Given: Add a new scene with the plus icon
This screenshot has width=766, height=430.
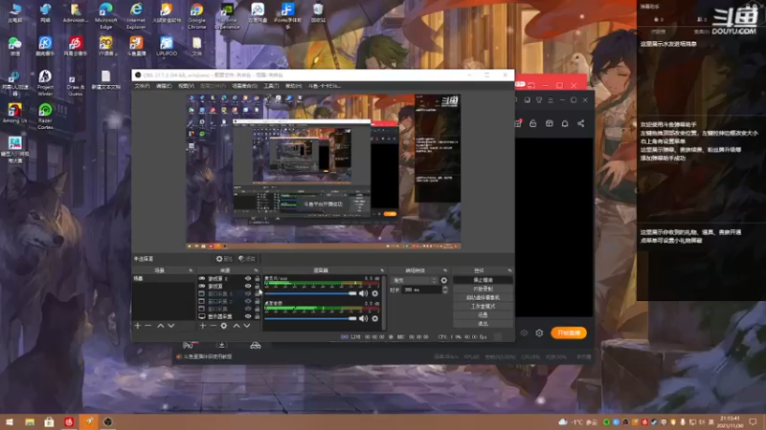Looking at the screenshot, I should tap(138, 326).
